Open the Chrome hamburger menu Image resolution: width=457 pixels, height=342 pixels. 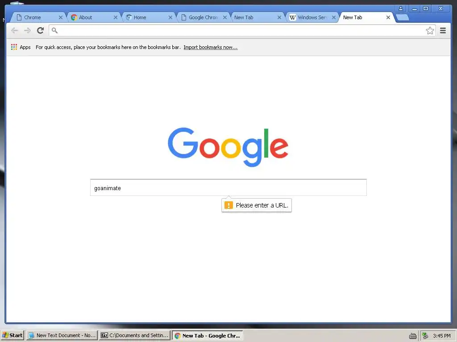[x=443, y=31]
